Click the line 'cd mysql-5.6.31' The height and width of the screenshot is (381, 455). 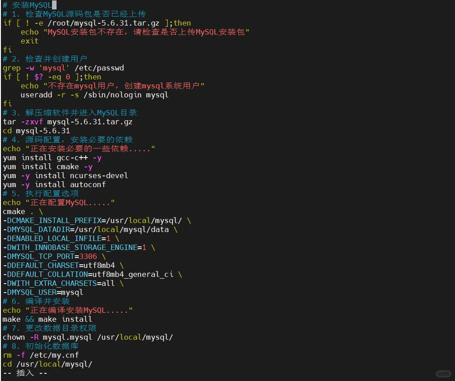pyautogui.click(x=36, y=131)
